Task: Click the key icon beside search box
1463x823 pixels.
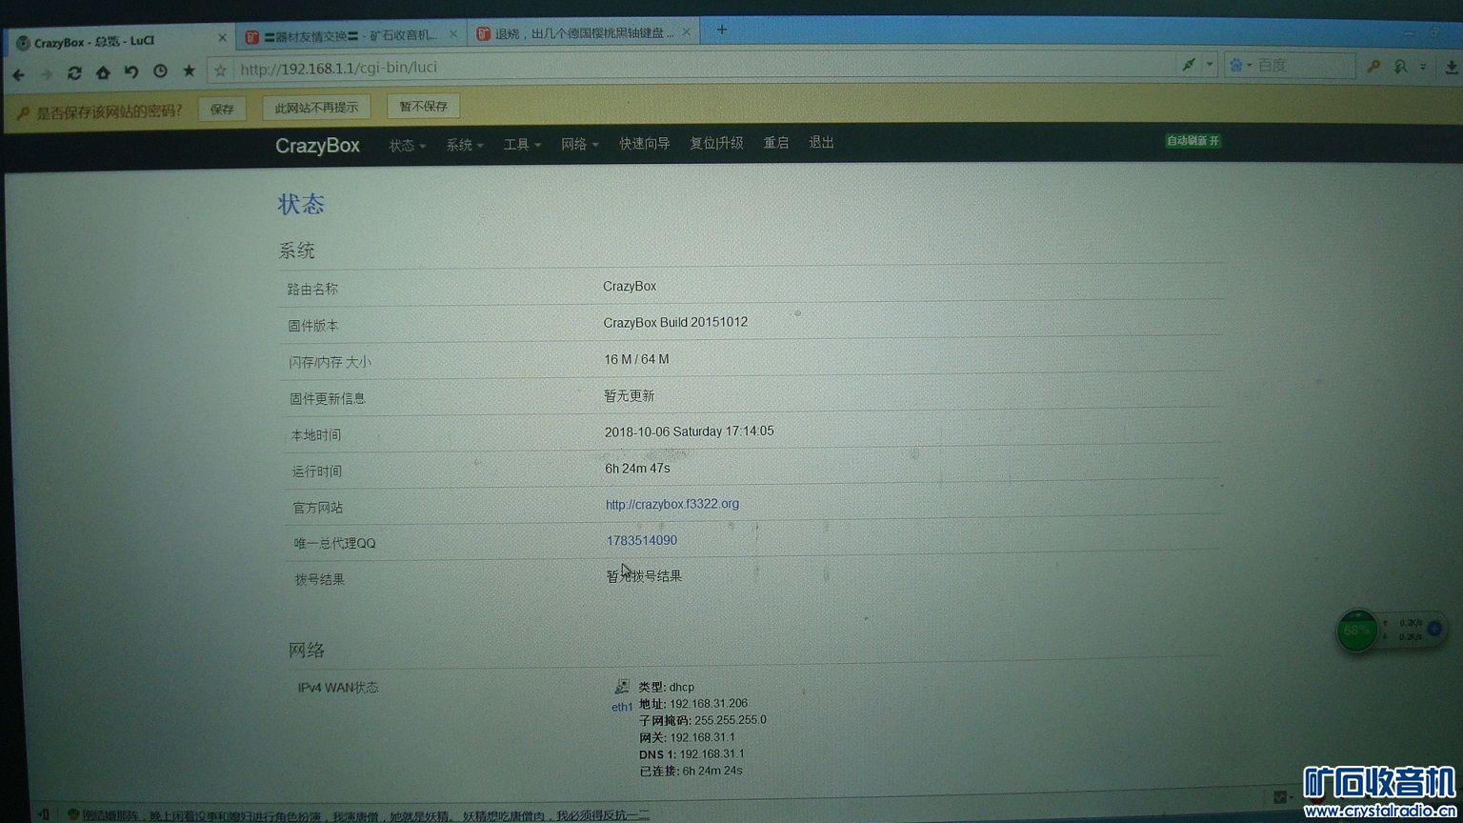Action: (1373, 66)
